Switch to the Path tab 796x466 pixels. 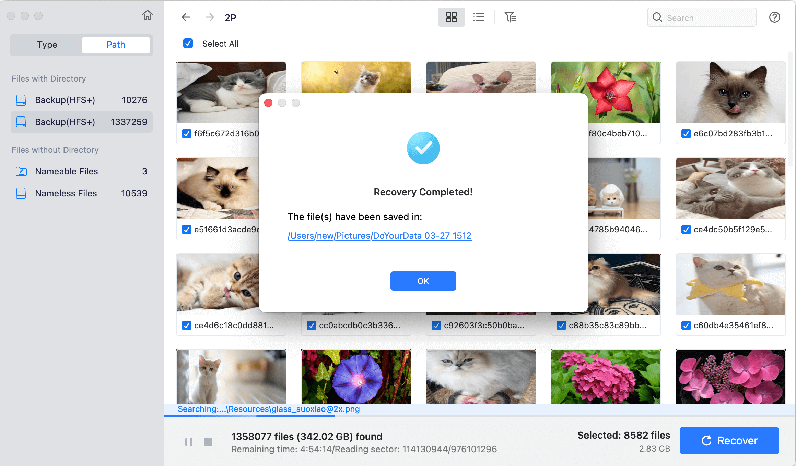116,45
